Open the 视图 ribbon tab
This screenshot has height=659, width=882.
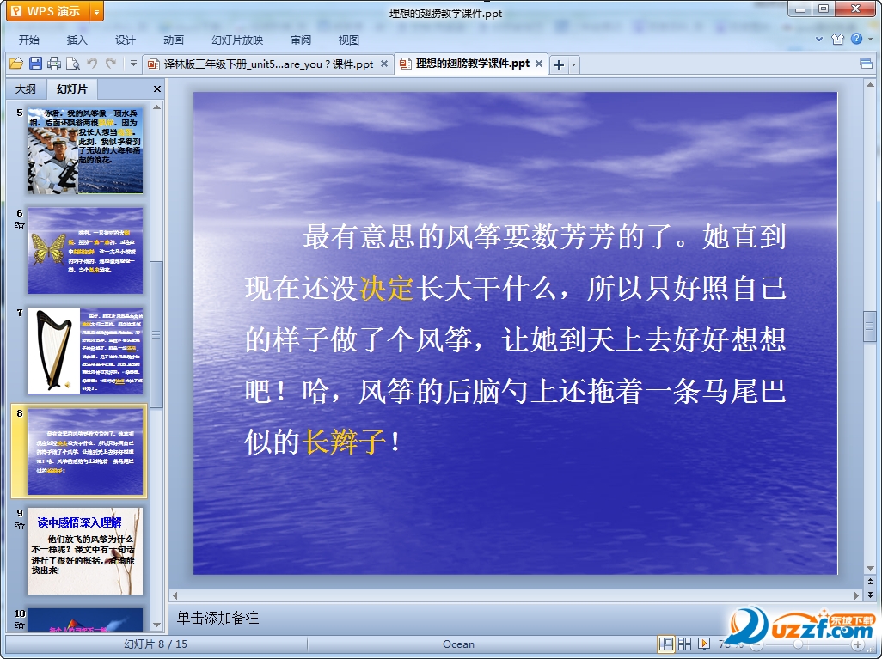tap(349, 40)
